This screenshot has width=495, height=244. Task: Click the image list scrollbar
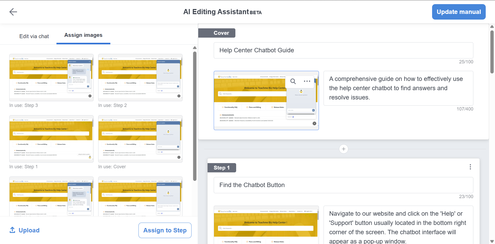195,116
